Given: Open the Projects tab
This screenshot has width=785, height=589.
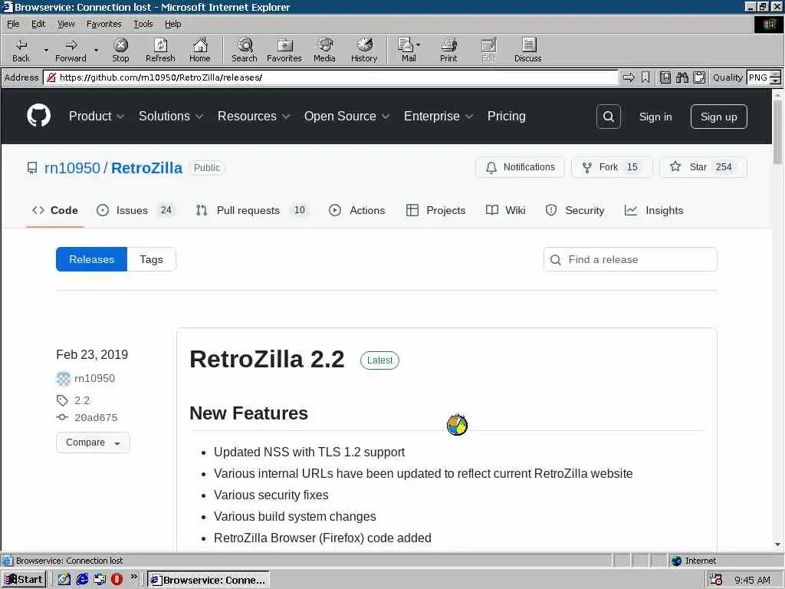Looking at the screenshot, I should tap(435, 210).
